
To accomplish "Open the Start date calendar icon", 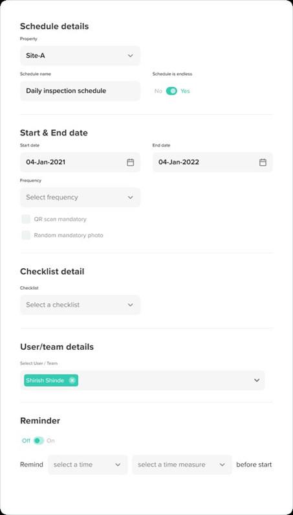I will click(130, 162).
